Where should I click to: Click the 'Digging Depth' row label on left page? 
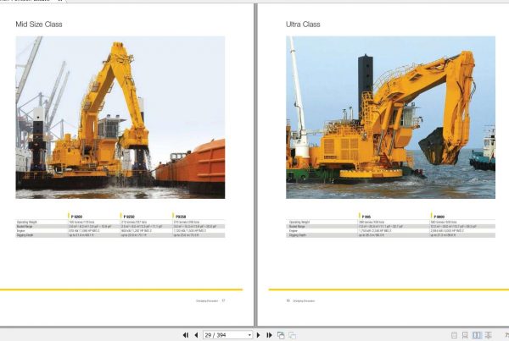[25, 235]
